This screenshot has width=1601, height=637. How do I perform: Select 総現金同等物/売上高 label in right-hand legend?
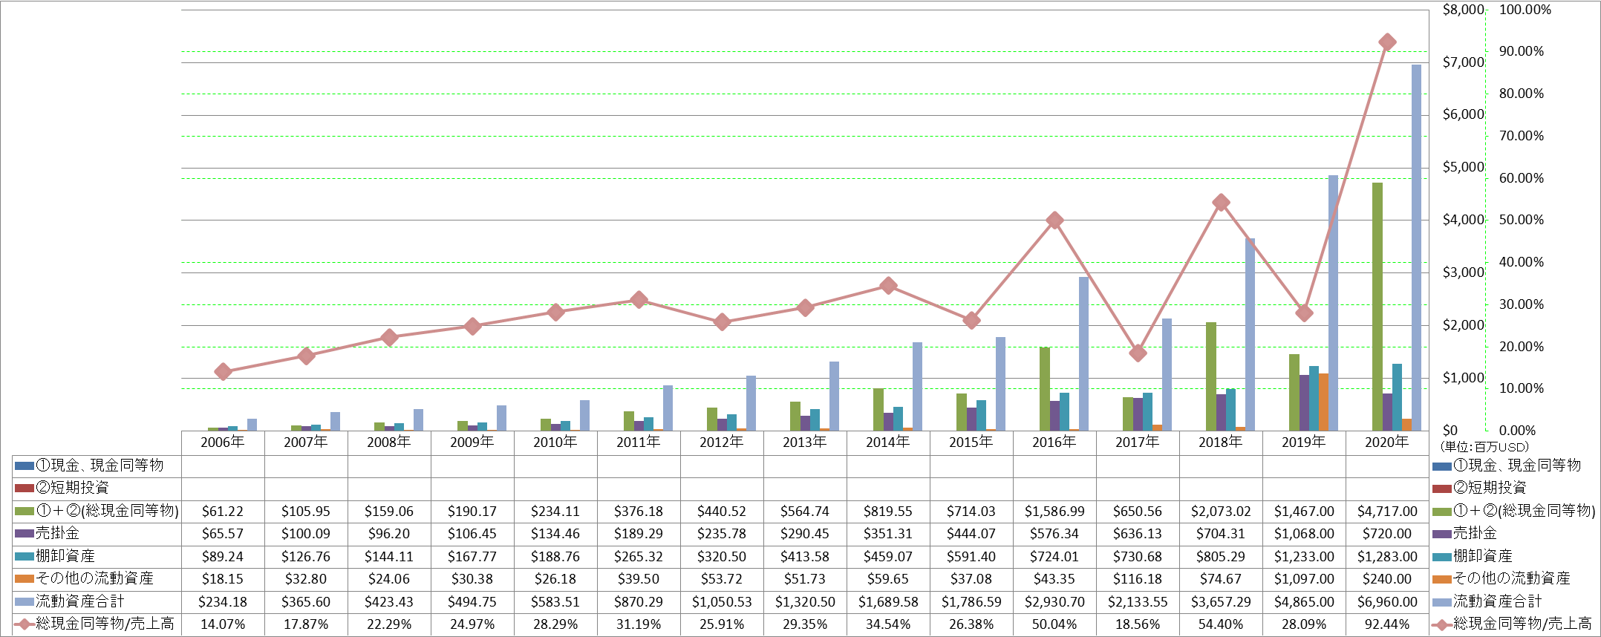pyautogui.click(x=1522, y=624)
